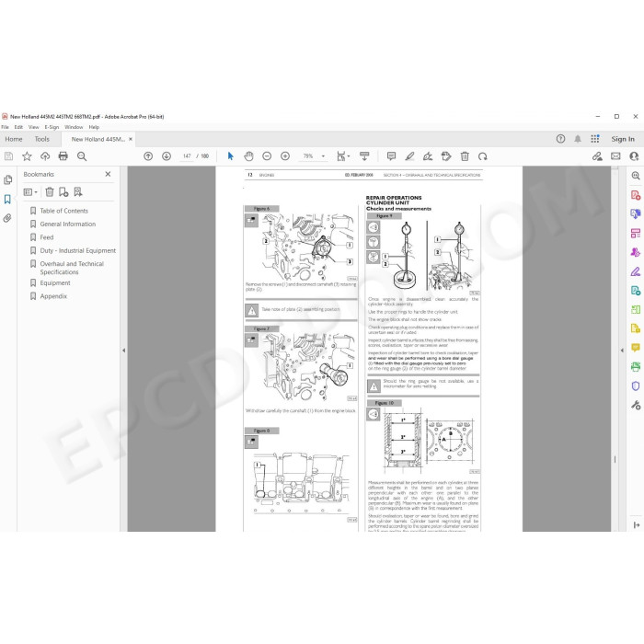This screenshot has height=644, width=644.
Task: Select the highlight text pen tool
Action: pos(409,156)
